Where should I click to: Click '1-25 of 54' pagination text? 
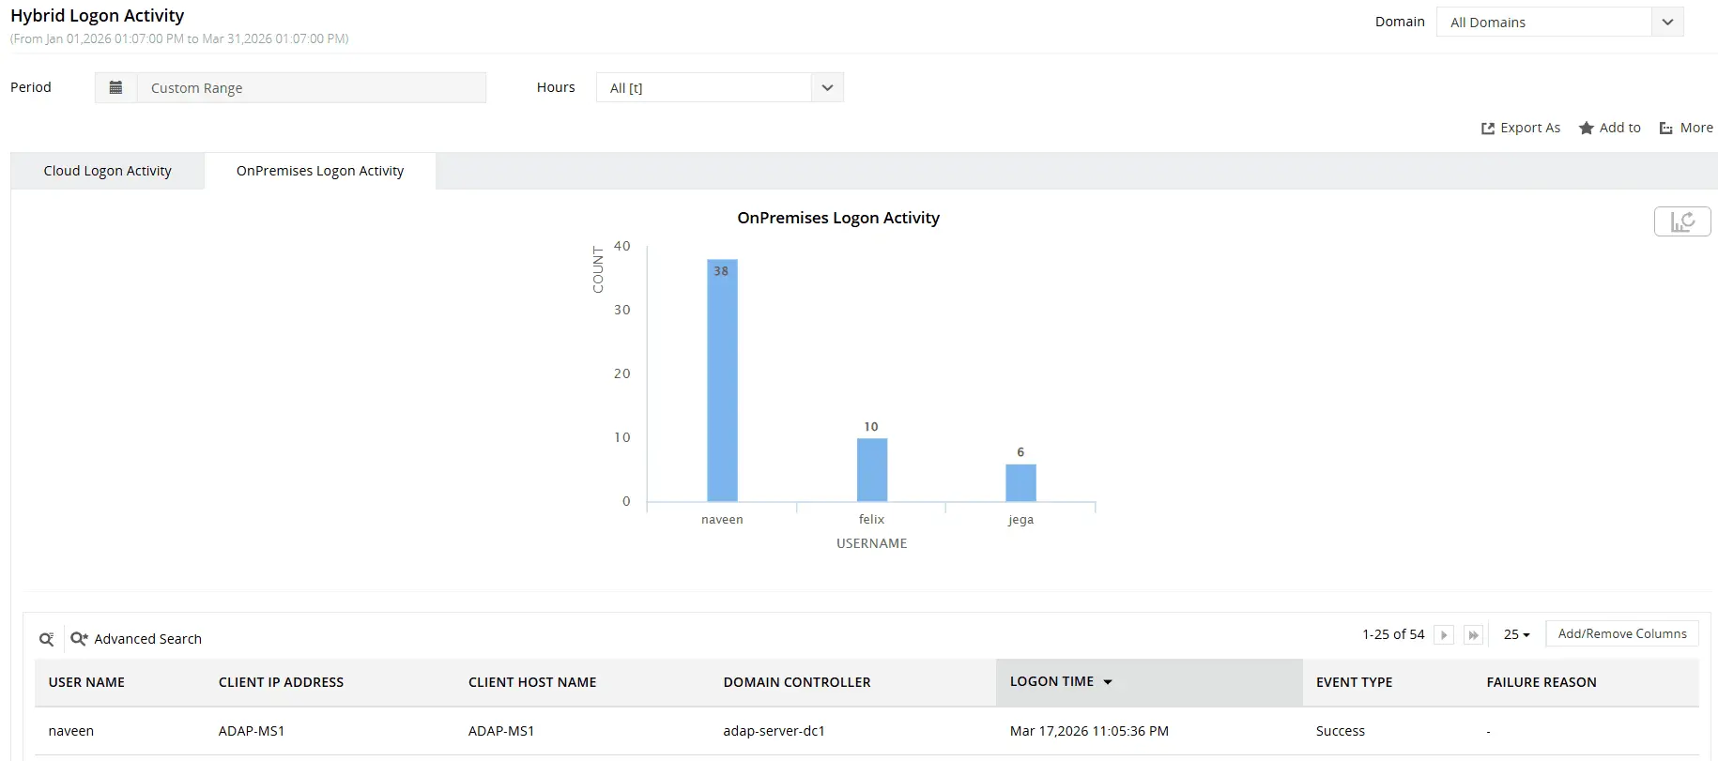tap(1393, 634)
